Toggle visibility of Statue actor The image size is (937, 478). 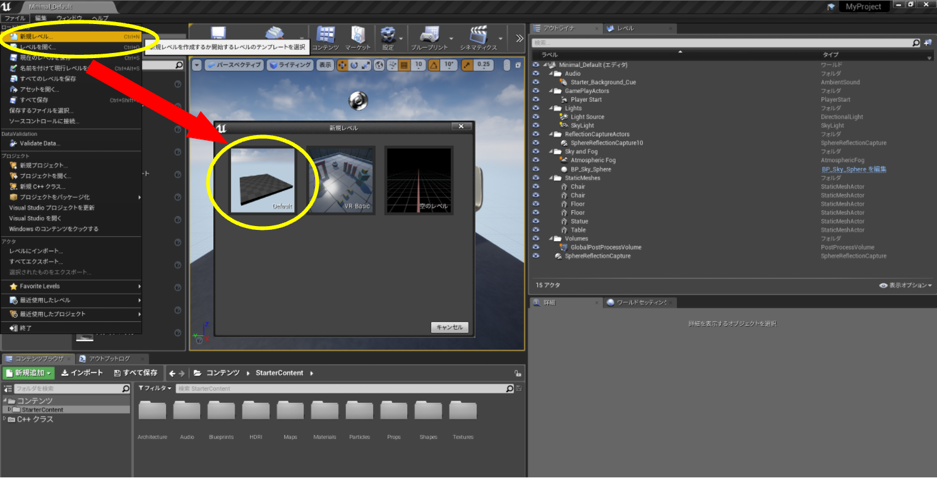coord(536,222)
